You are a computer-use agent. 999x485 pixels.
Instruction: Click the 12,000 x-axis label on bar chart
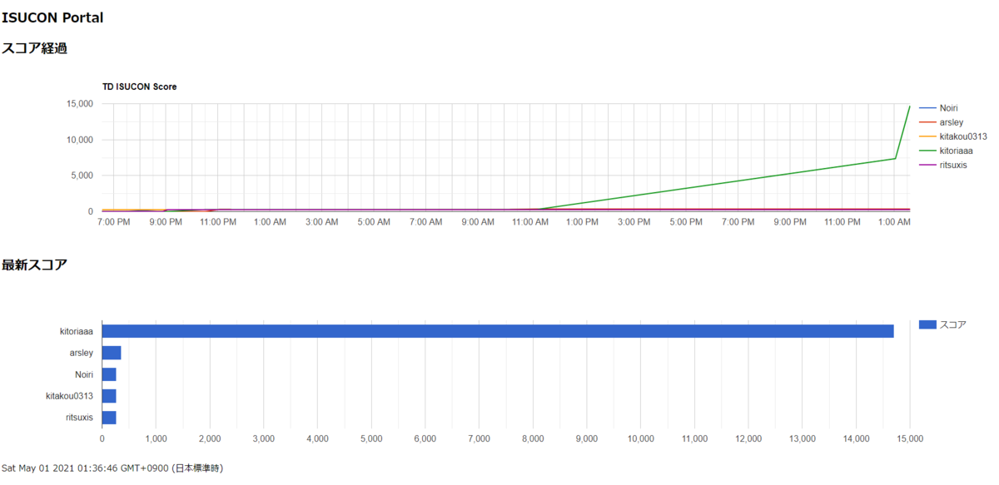(748, 438)
